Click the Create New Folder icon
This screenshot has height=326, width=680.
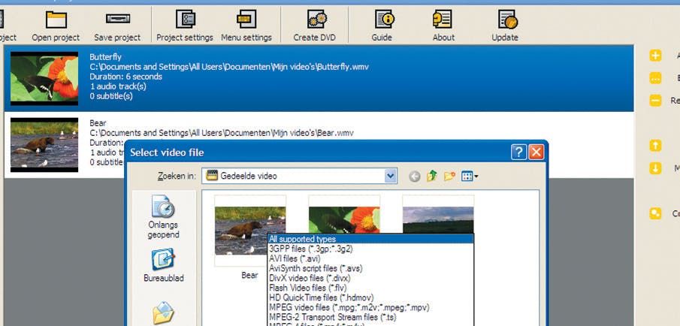click(x=449, y=176)
